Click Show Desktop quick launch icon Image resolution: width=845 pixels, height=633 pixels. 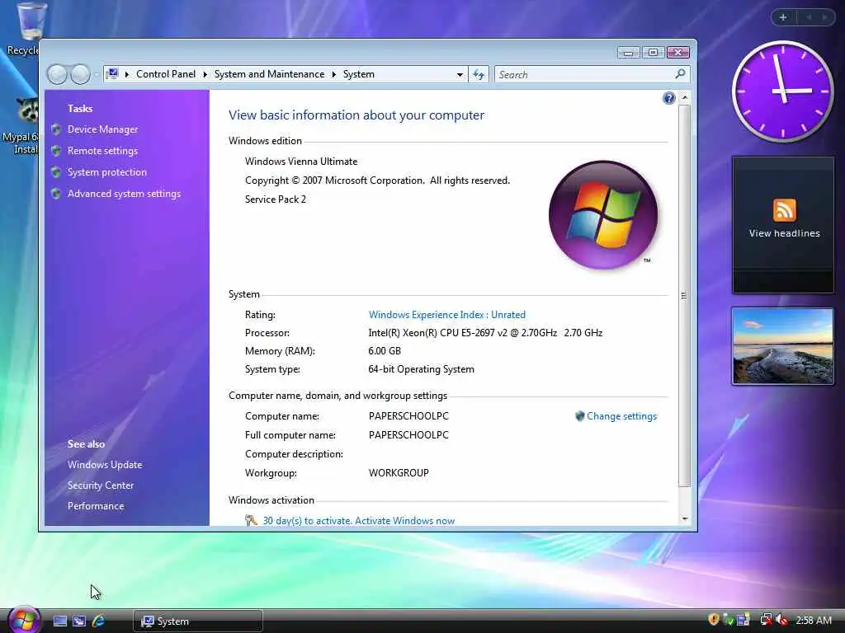point(59,621)
